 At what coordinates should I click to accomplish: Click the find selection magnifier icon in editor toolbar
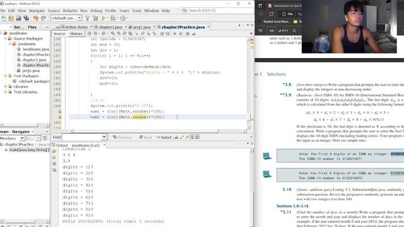(x=113, y=33)
